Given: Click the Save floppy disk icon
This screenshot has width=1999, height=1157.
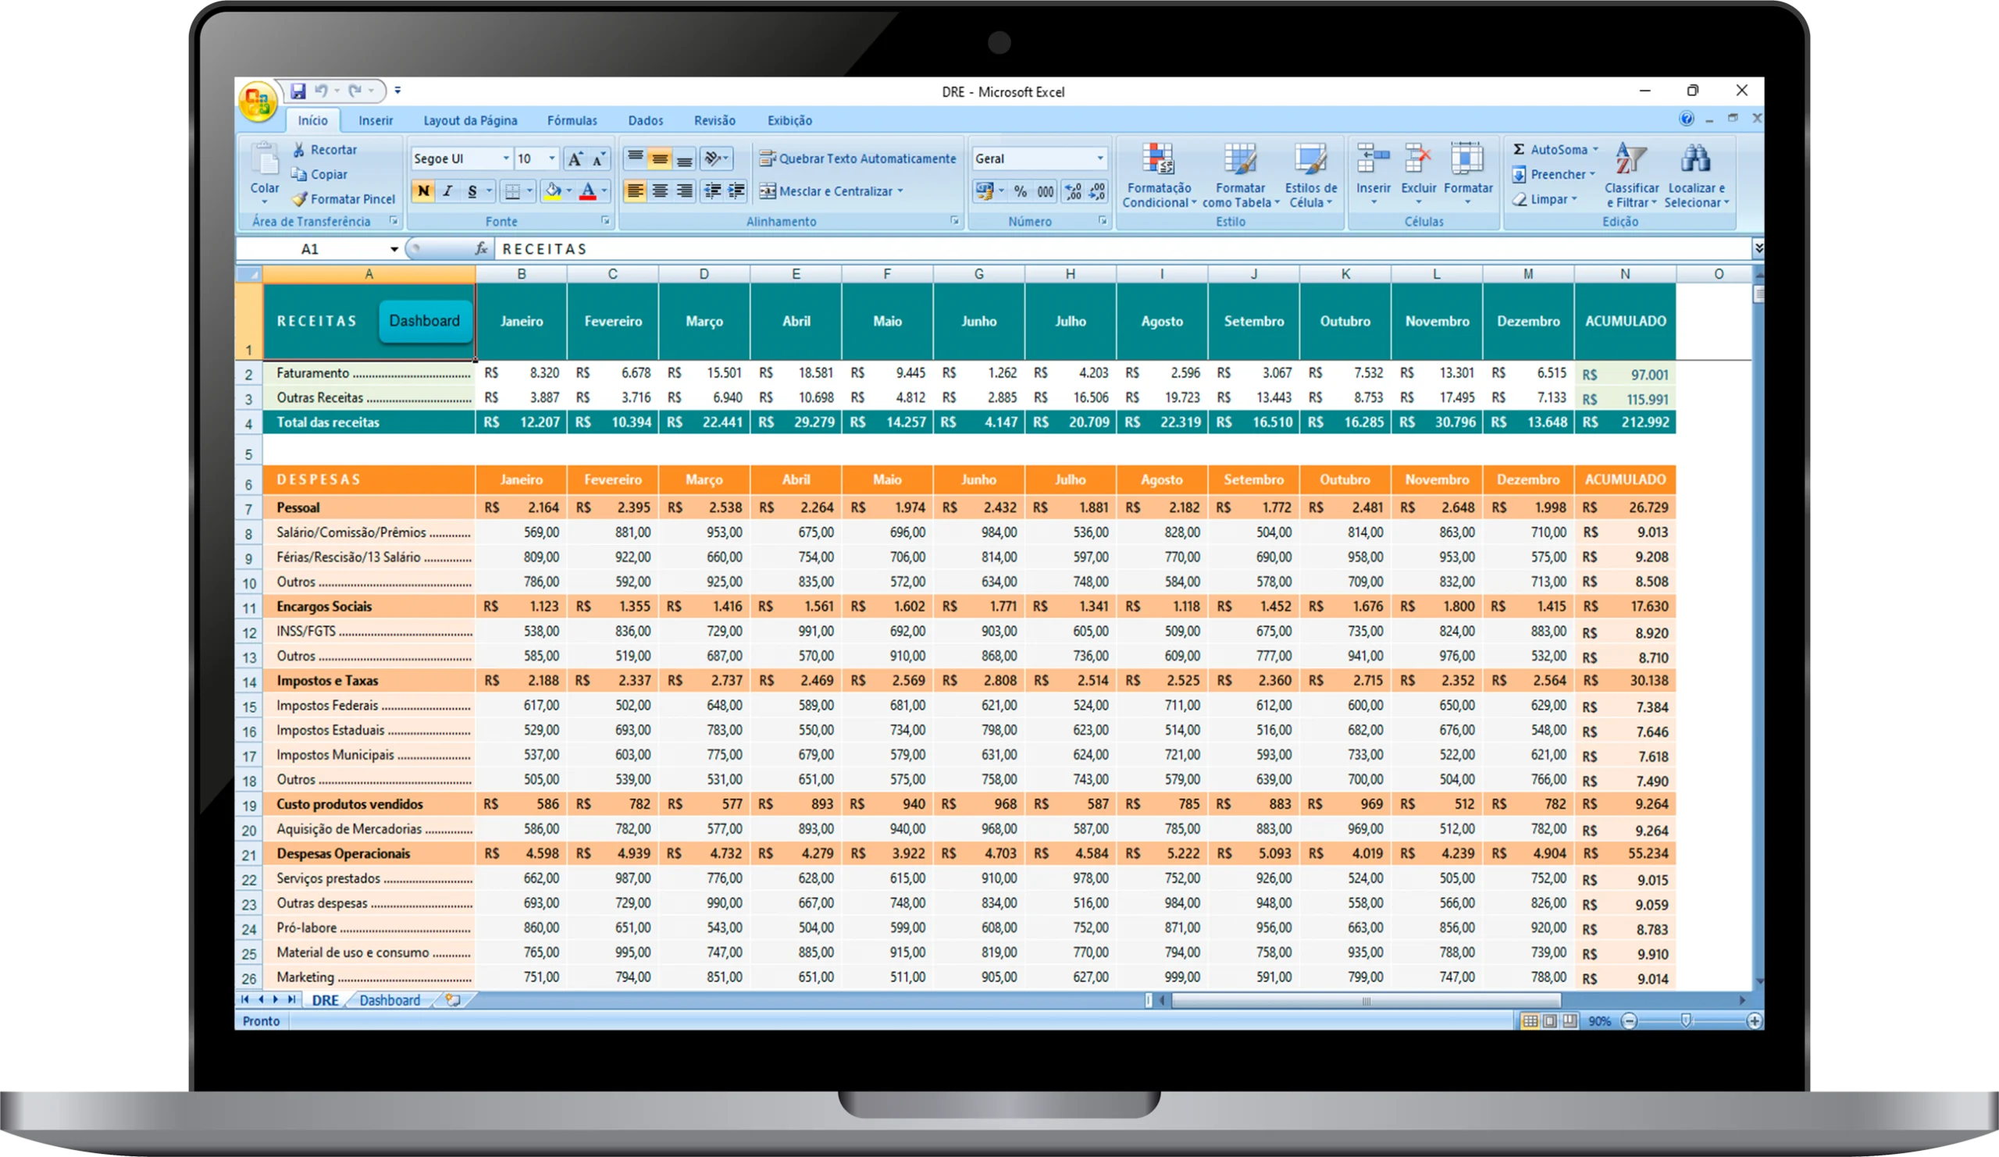Looking at the screenshot, I should click(298, 91).
